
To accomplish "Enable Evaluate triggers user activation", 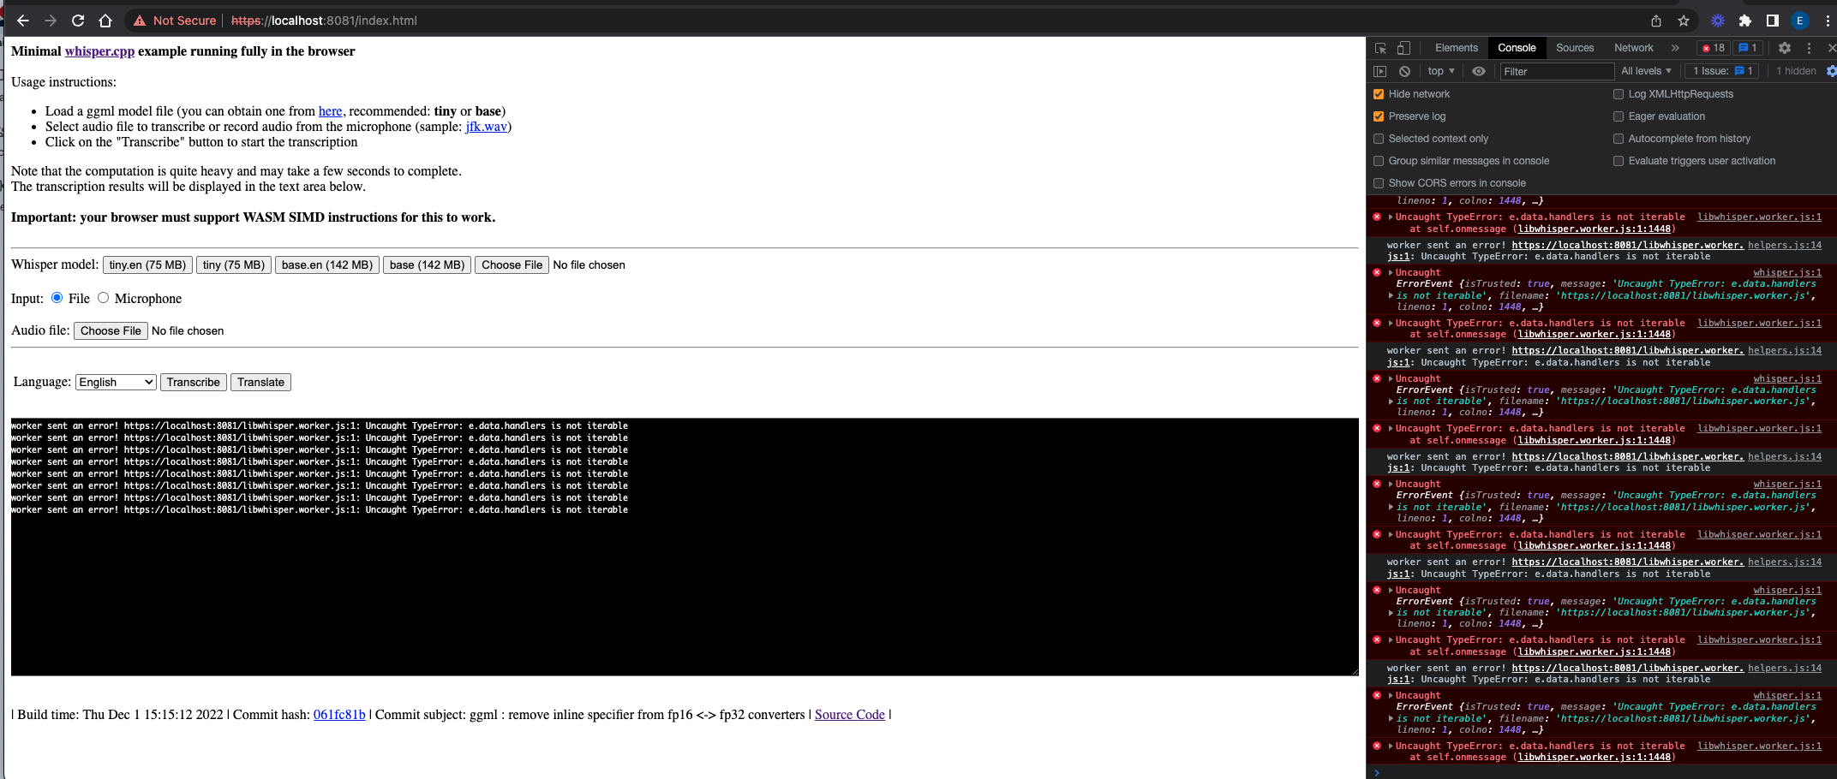I will click(x=1619, y=161).
